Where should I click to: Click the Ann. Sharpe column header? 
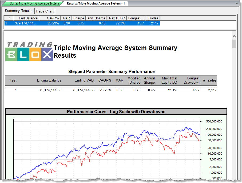[x=96, y=18]
